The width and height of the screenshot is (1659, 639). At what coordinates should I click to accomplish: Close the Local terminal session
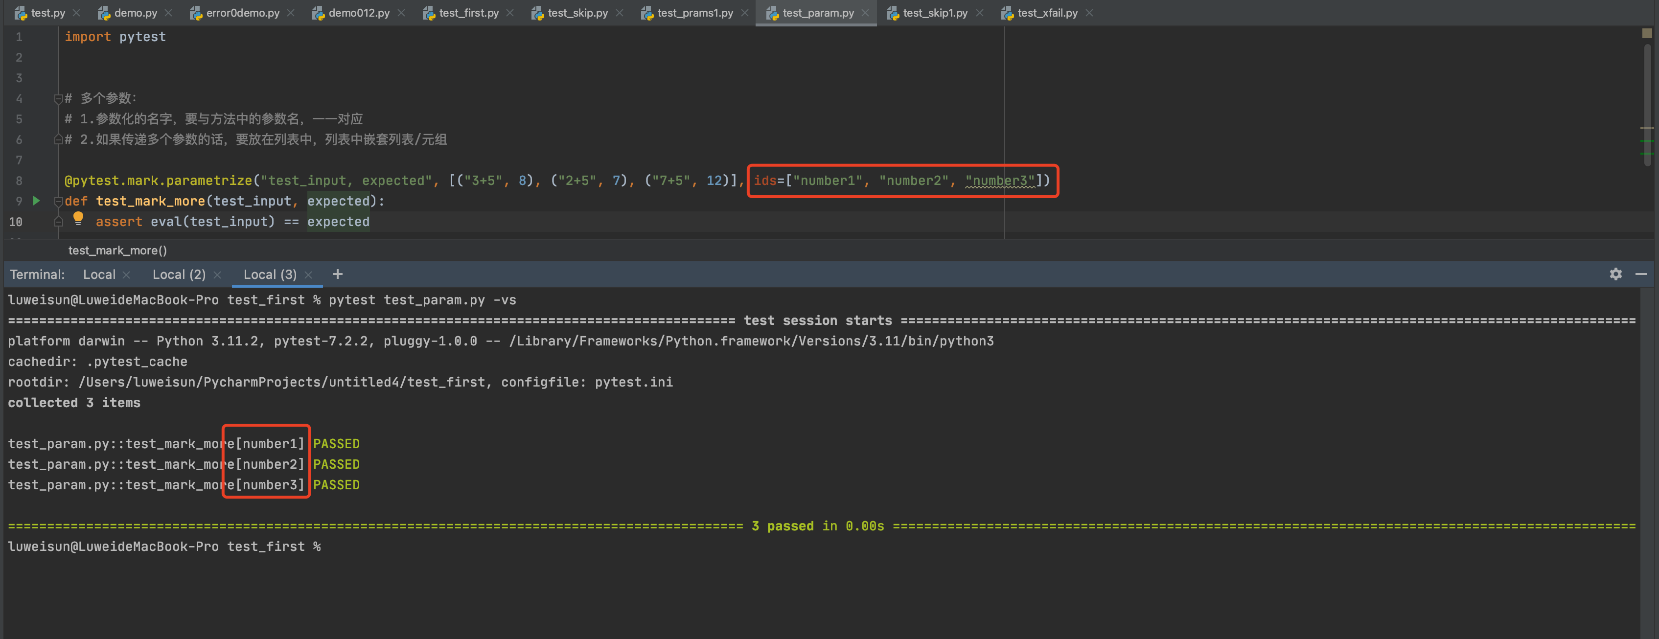126,275
